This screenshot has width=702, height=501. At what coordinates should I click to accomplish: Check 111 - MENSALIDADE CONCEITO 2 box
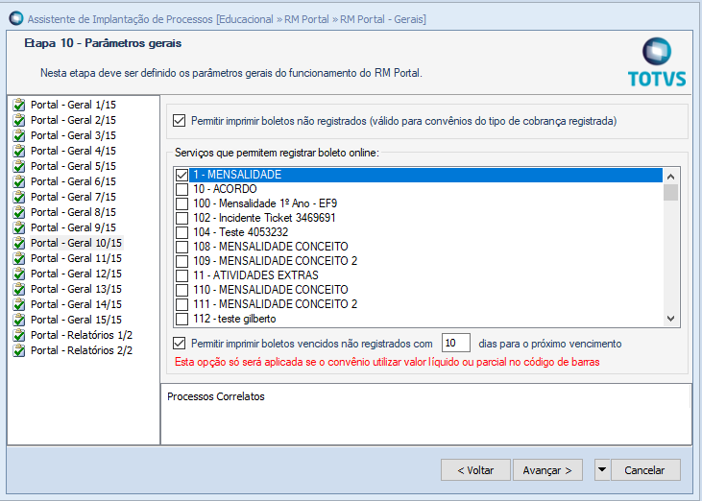point(182,304)
